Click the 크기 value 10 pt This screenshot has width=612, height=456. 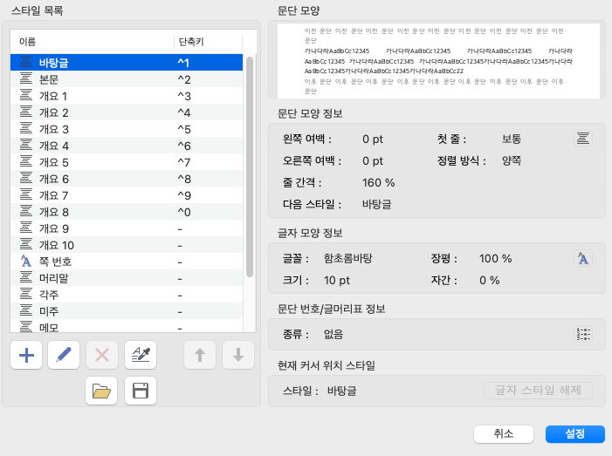[336, 280]
